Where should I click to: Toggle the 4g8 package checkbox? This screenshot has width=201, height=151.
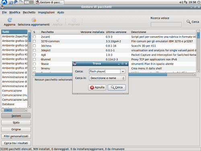[35, 55]
